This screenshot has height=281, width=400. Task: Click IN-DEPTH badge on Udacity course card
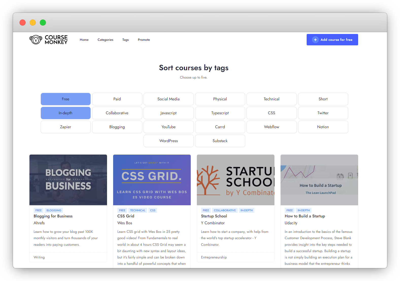(304, 210)
